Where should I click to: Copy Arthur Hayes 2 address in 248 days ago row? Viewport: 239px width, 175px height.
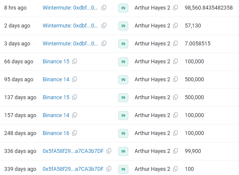click(x=175, y=133)
